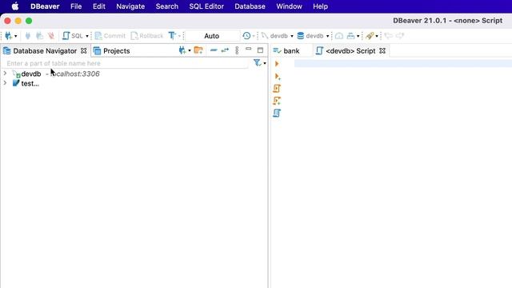Click the Collapse All icon in navigator

click(214, 50)
